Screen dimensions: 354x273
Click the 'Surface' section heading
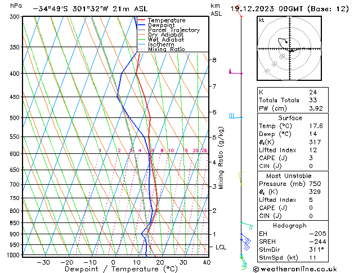(x=290, y=118)
